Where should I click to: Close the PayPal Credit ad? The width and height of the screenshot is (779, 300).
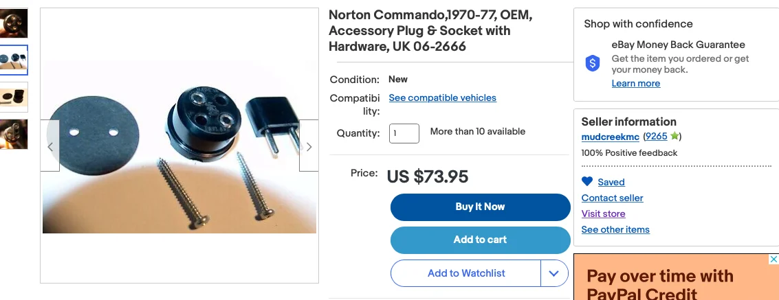click(x=773, y=259)
